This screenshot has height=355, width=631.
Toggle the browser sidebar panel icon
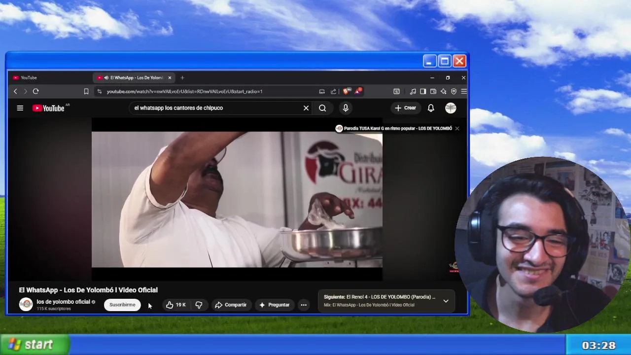click(x=423, y=91)
